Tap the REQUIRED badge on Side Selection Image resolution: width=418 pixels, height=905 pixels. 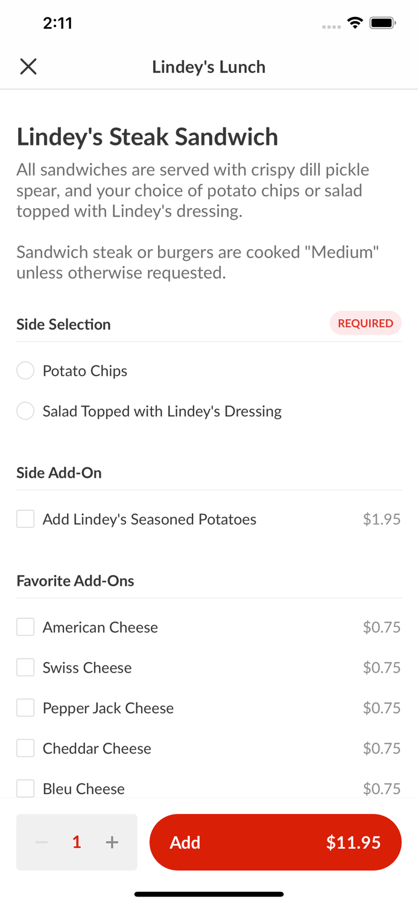click(x=366, y=323)
